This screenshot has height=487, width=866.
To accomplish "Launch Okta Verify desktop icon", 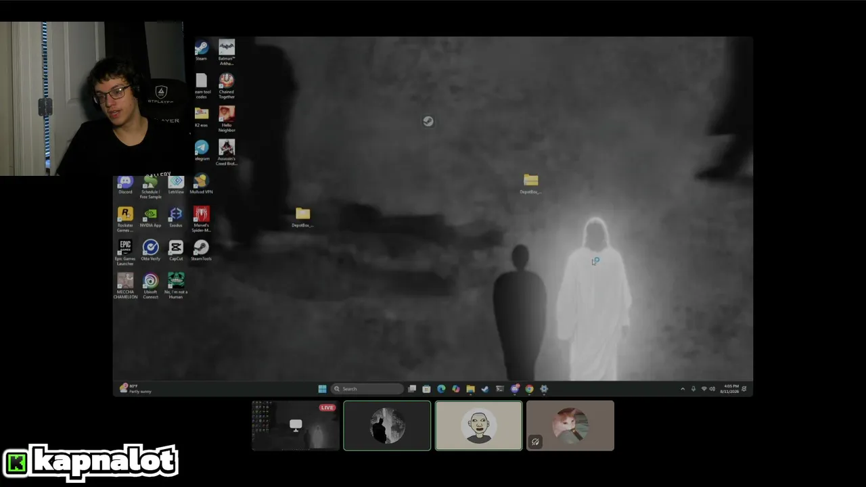I will pyautogui.click(x=150, y=250).
